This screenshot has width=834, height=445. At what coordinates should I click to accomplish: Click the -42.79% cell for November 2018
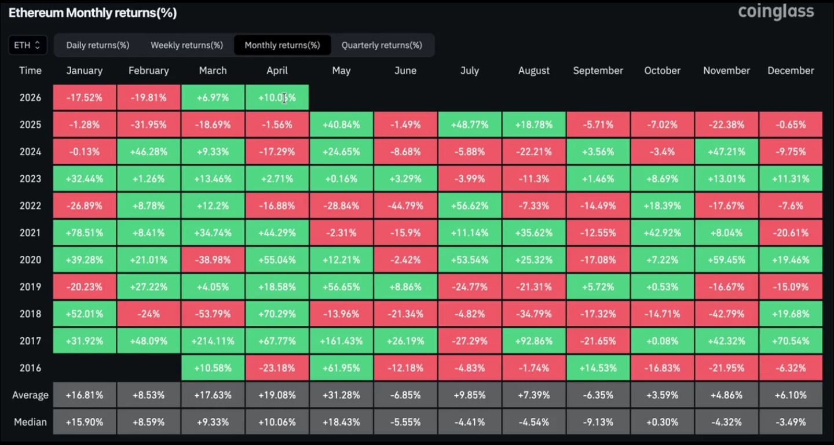[x=726, y=314]
